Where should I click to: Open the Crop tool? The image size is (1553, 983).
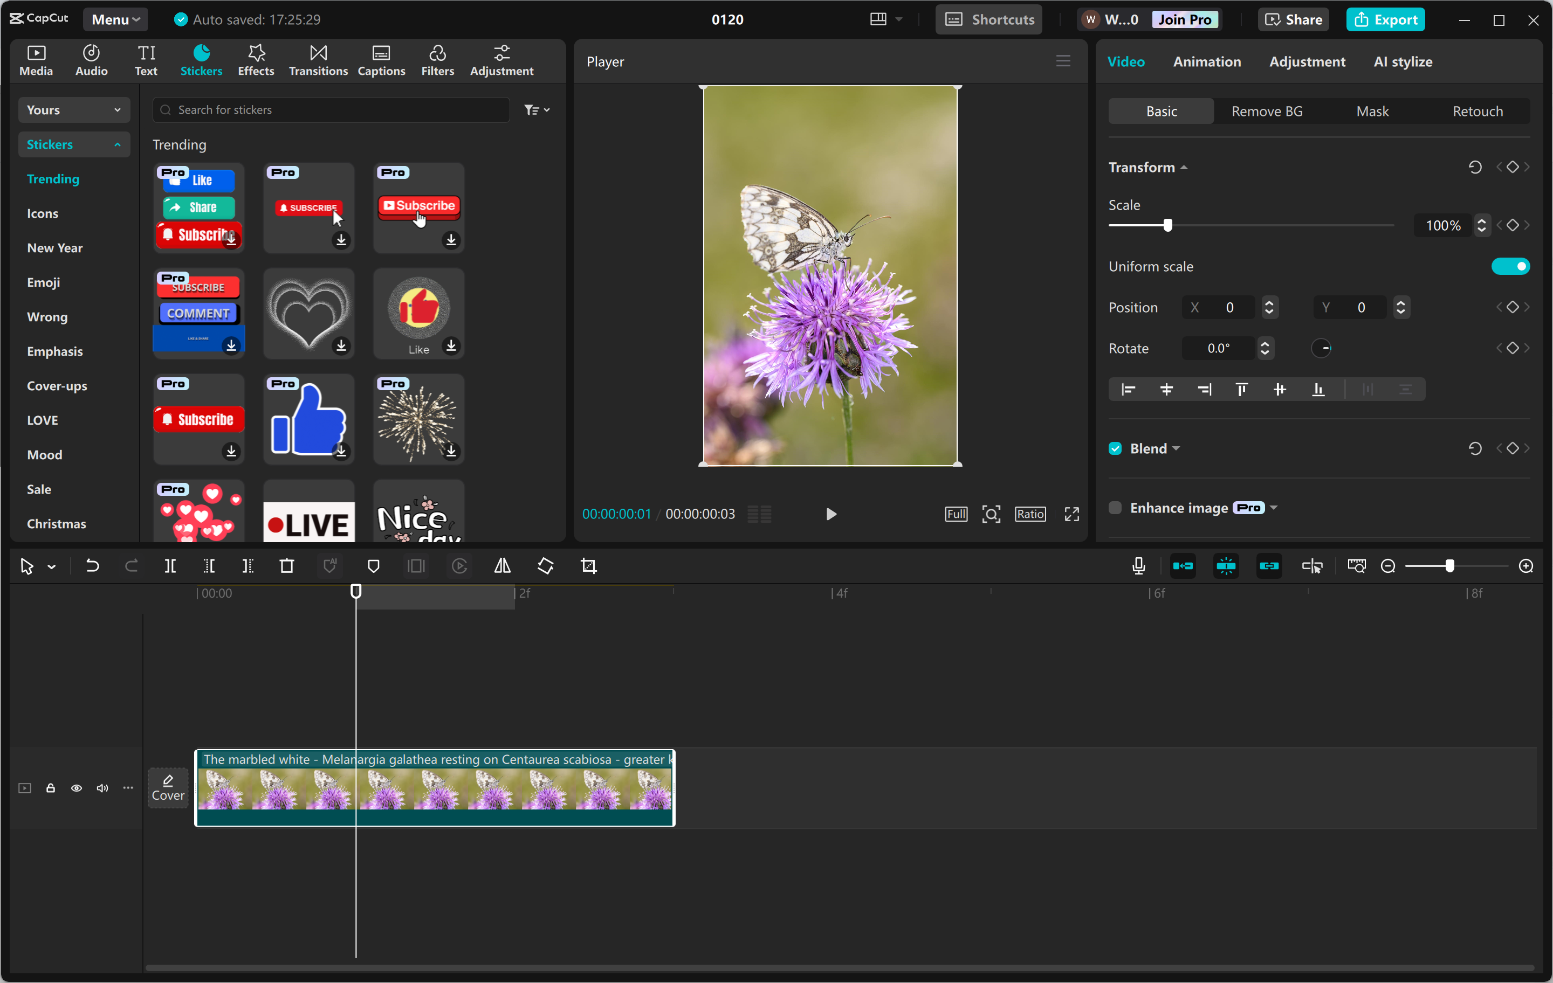(x=588, y=566)
